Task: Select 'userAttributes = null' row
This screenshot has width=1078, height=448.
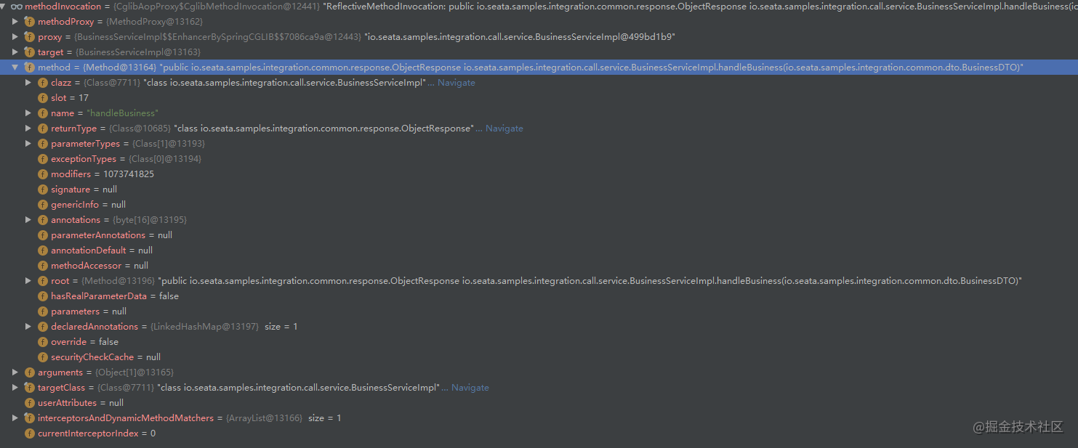Action: [539, 402]
